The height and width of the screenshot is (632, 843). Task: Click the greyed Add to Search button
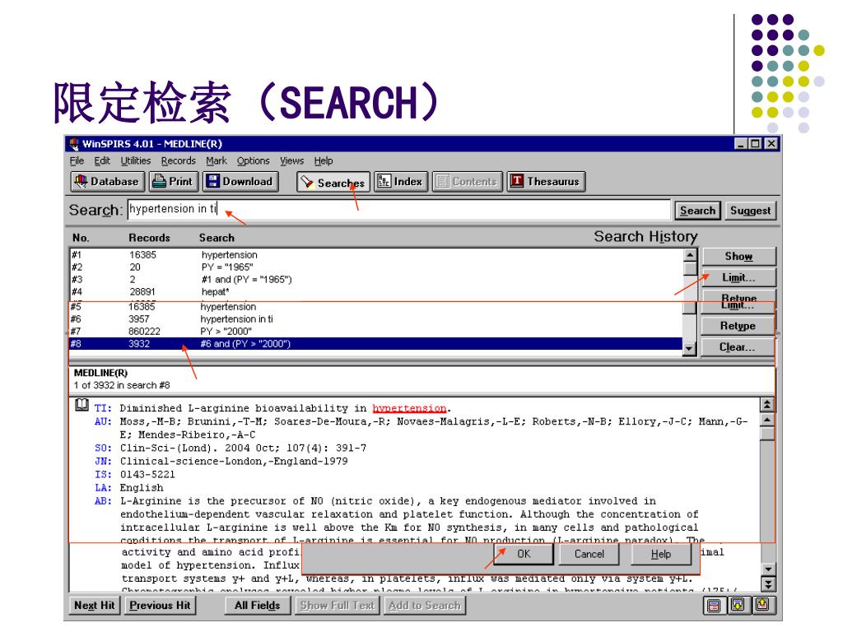pos(425,606)
